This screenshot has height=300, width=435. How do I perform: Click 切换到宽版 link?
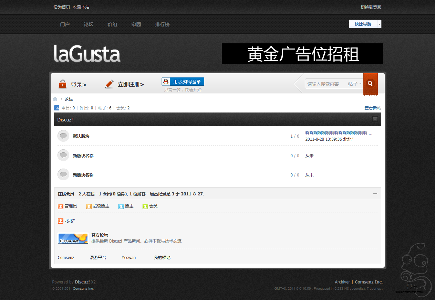[x=371, y=7]
